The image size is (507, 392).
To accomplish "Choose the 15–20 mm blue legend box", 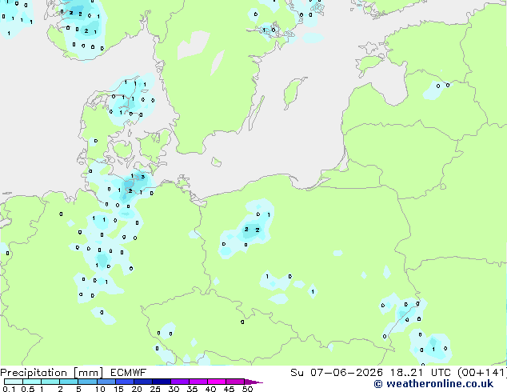I will (124, 382).
